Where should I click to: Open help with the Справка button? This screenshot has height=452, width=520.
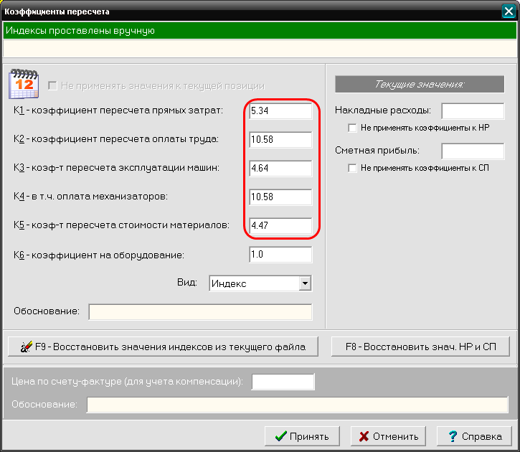click(474, 436)
